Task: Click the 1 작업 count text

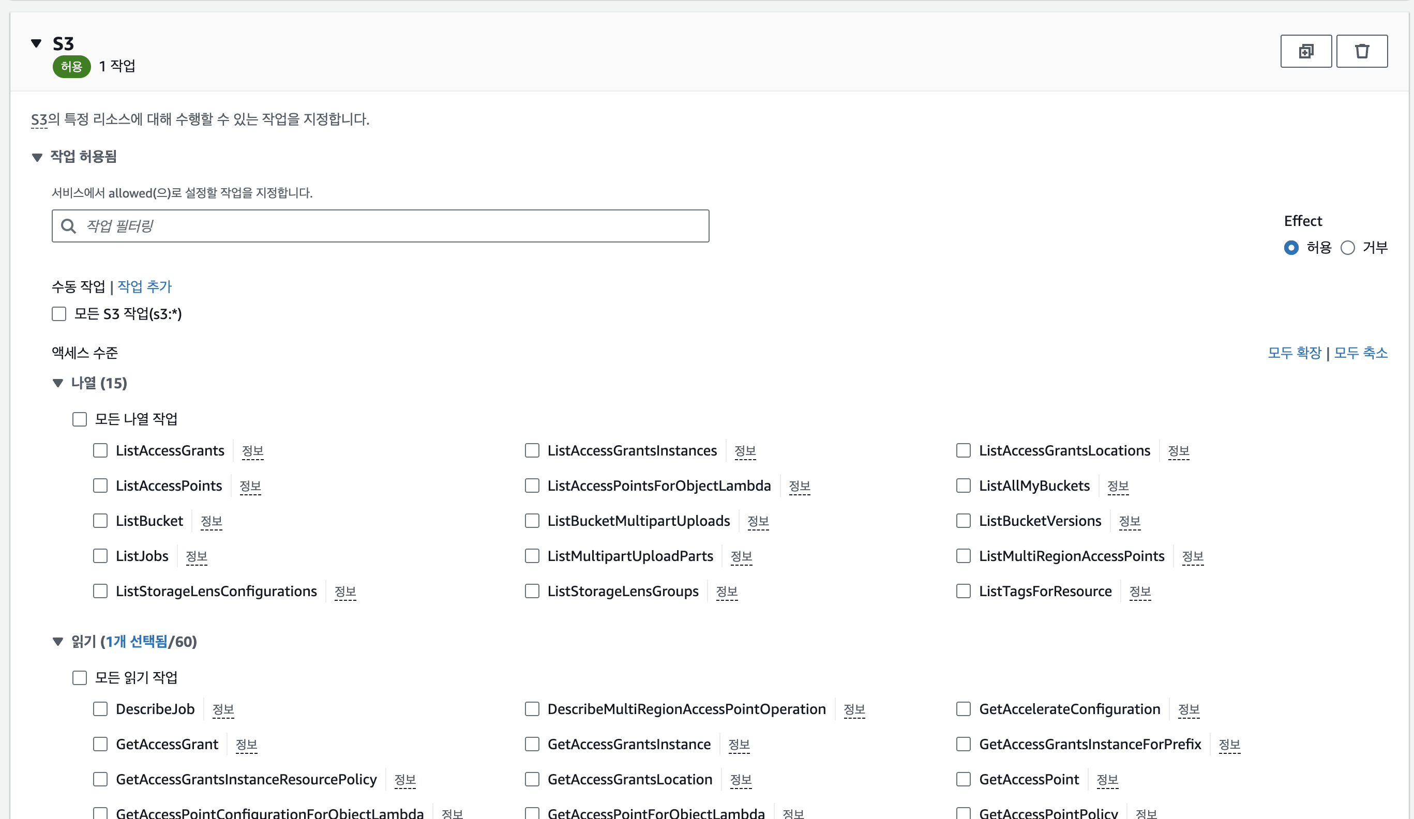Action: click(x=117, y=66)
